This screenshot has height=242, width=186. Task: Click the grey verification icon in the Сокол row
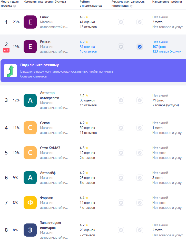[140, 128]
